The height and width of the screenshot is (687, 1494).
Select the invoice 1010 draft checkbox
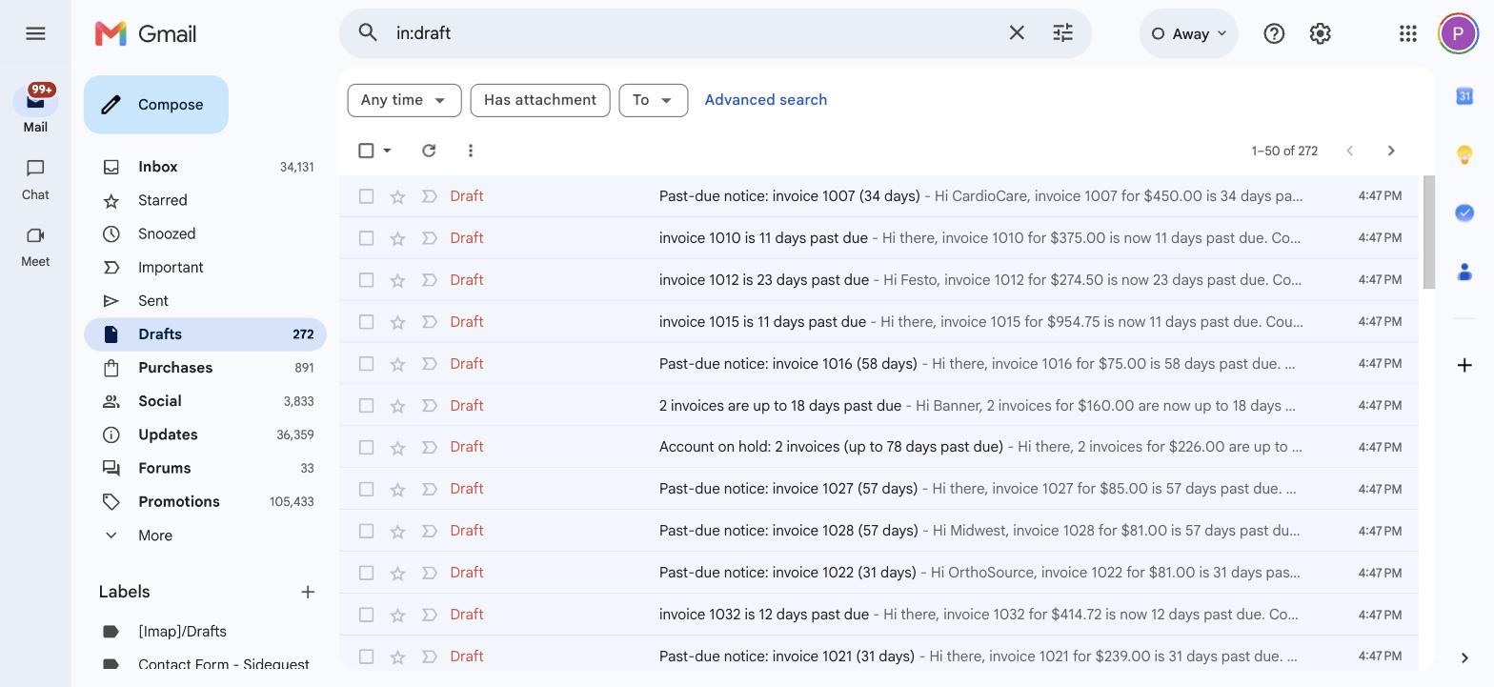(x=366, y=238)
